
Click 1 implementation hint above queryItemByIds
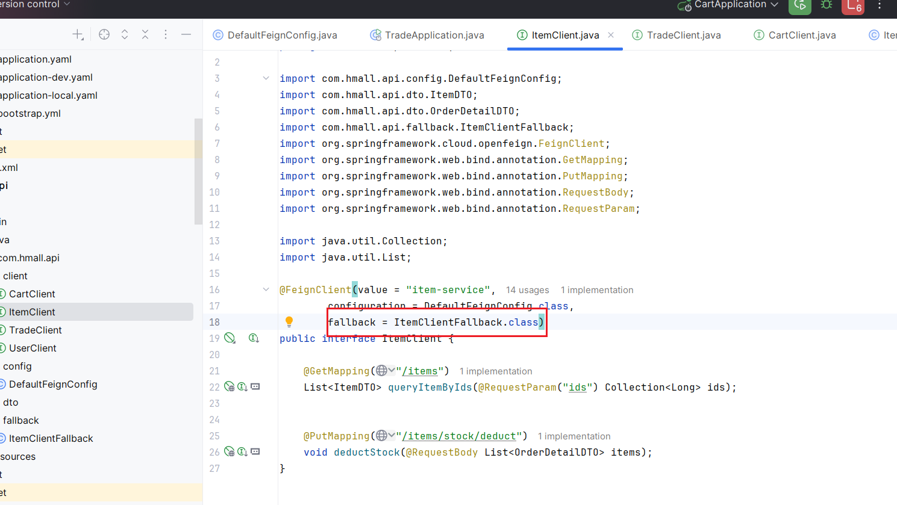[x=496, y=371]
